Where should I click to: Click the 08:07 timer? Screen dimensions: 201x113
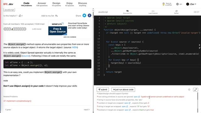pyautogui.click(x=196, y=12)
